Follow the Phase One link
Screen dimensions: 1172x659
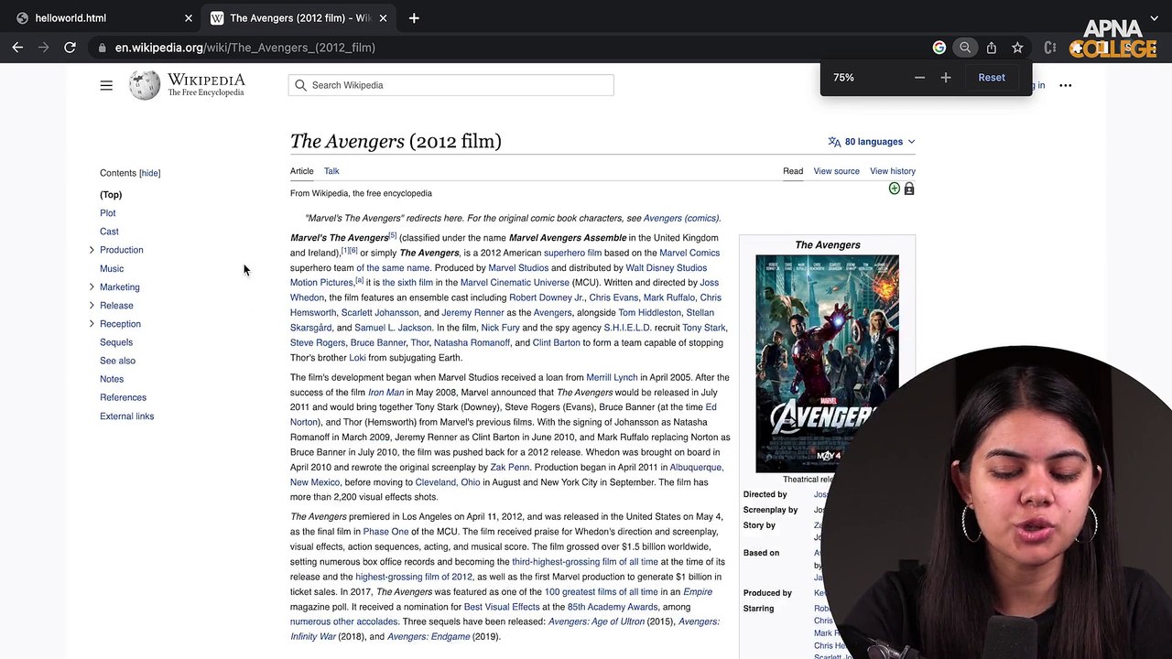(386, 532)
